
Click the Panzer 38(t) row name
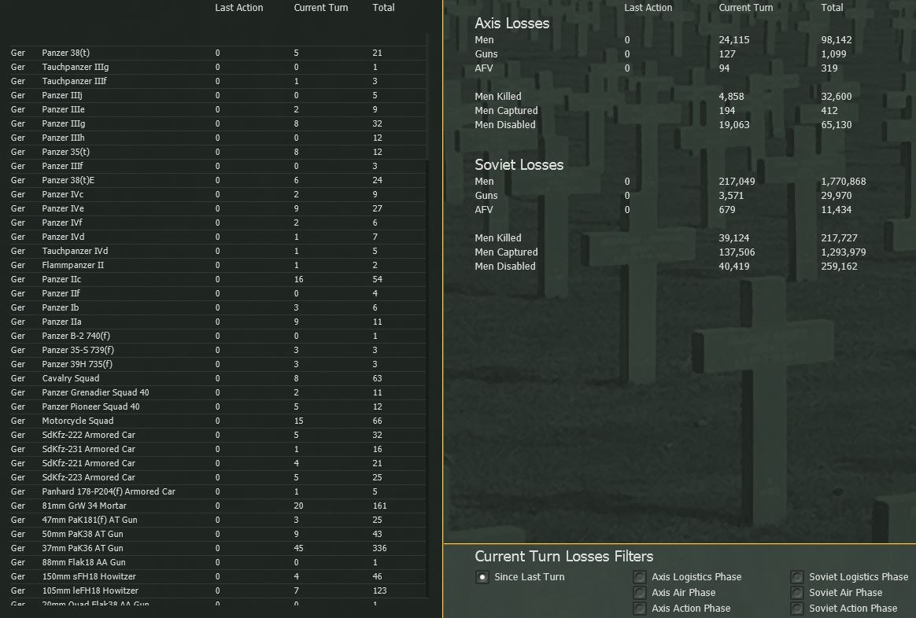65,53
